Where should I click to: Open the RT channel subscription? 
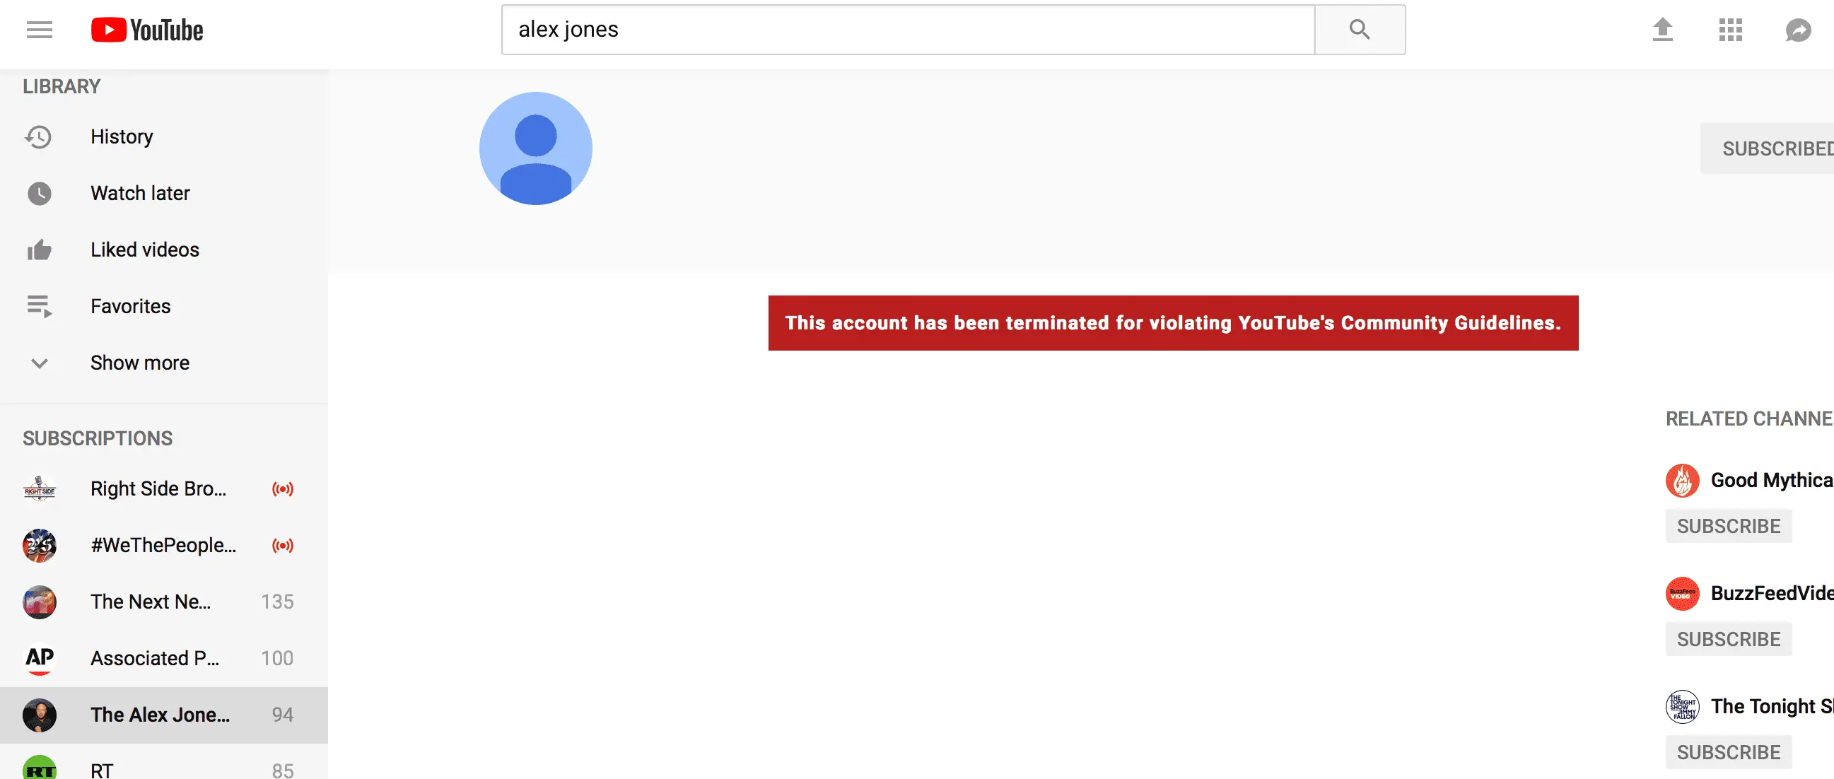(x=102, y=769)
